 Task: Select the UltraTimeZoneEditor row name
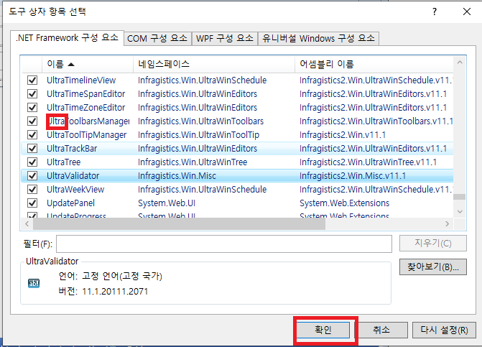[x=85, y=108]
